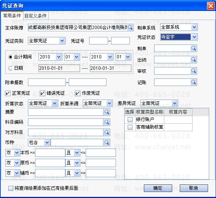Open the 双 dropdown before 本币
The height and width of the screenshot is (198, 216).
17,153
